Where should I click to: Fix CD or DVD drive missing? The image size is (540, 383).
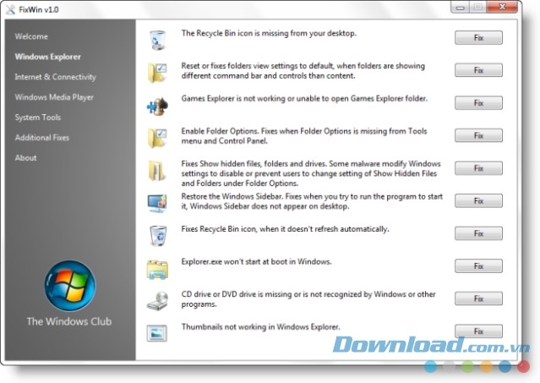tap(478, 298)
